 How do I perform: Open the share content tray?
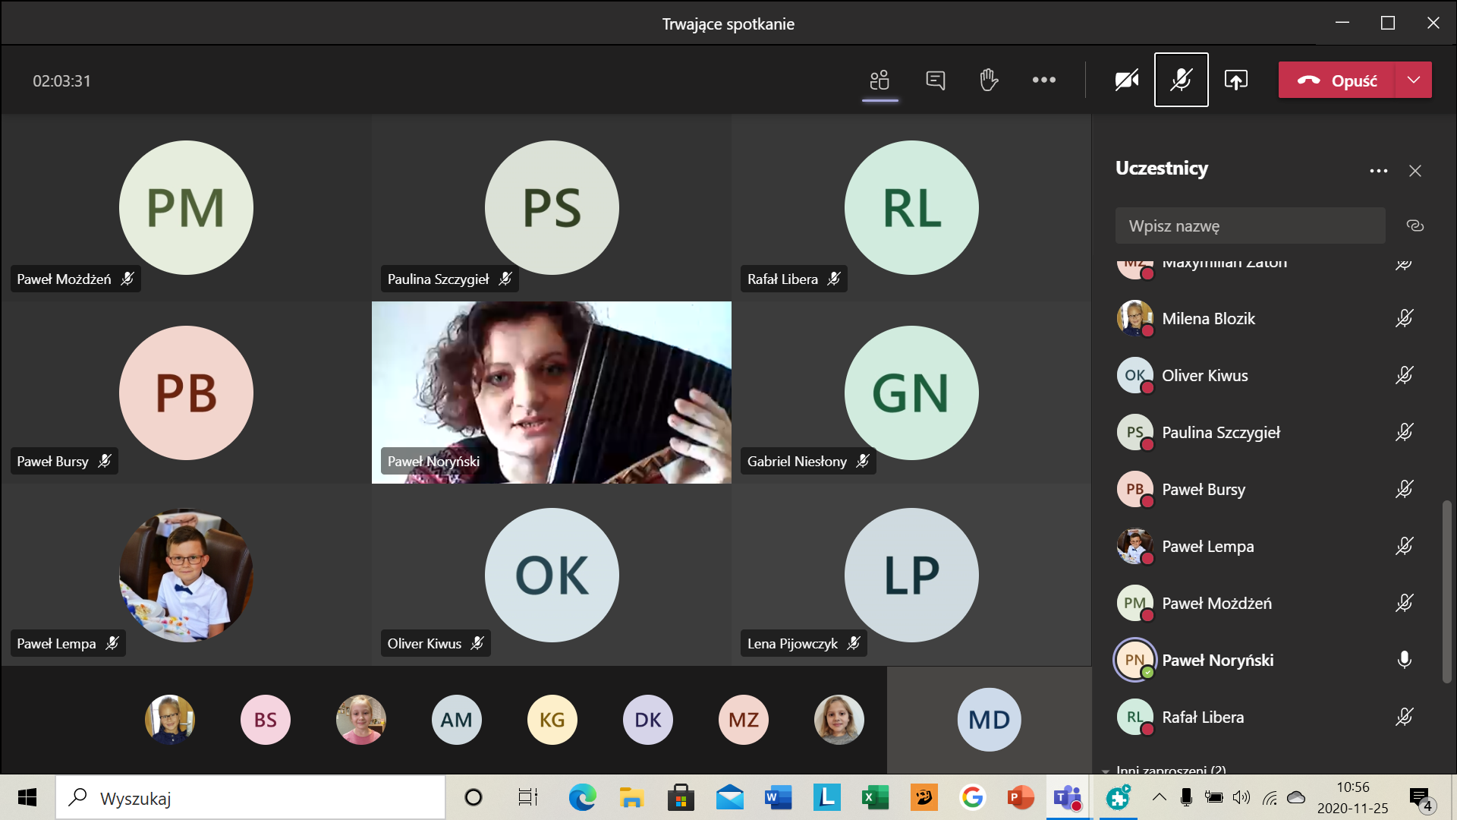(1236, 80)
